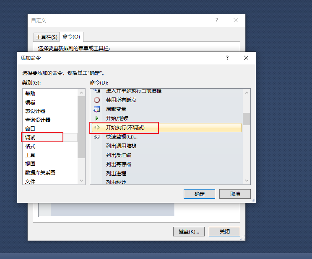Click the 取消 button
Screen dimensions: 312x259
[x=235, y=194]
